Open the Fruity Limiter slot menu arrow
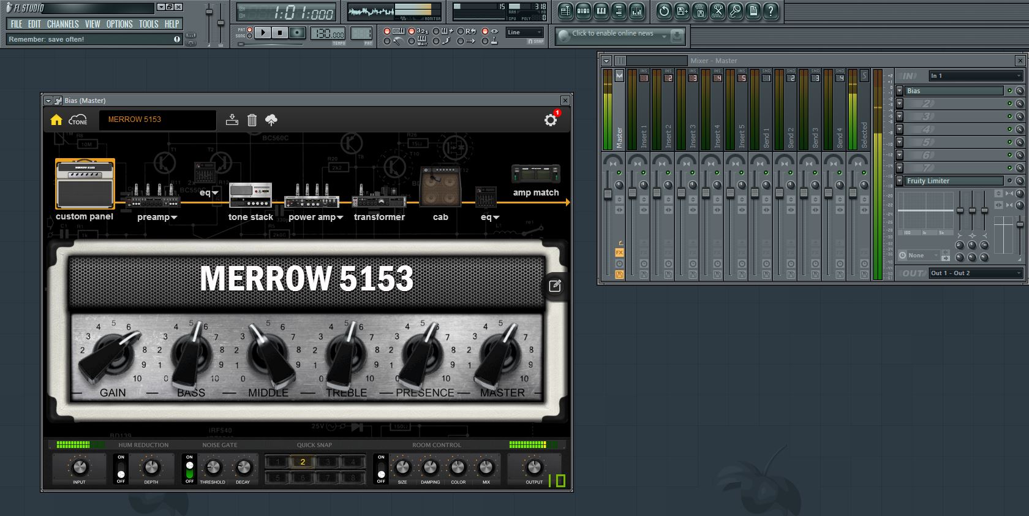The image size is (1029, 516). coord(900,181)
